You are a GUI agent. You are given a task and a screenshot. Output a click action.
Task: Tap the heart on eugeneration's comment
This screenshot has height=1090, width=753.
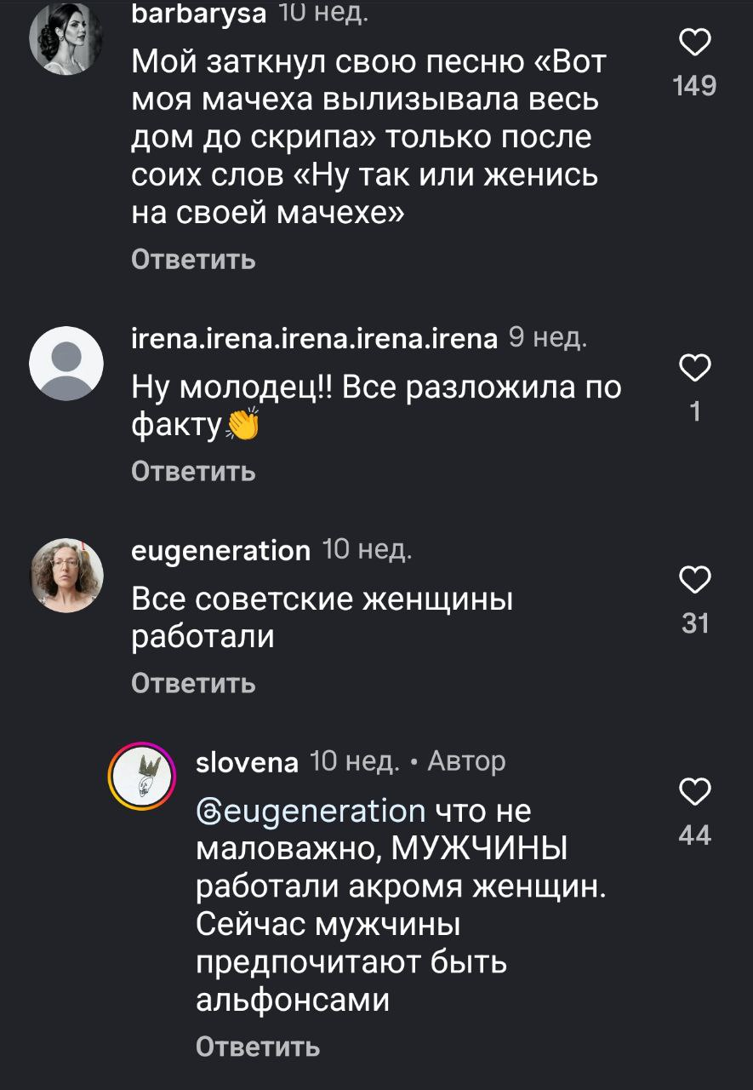[x=694, y=580]
